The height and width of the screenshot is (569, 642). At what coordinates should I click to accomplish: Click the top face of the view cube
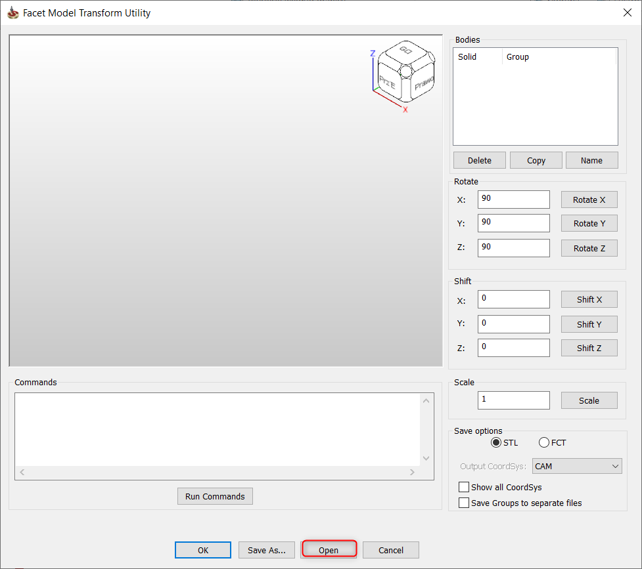click(405, 51)
